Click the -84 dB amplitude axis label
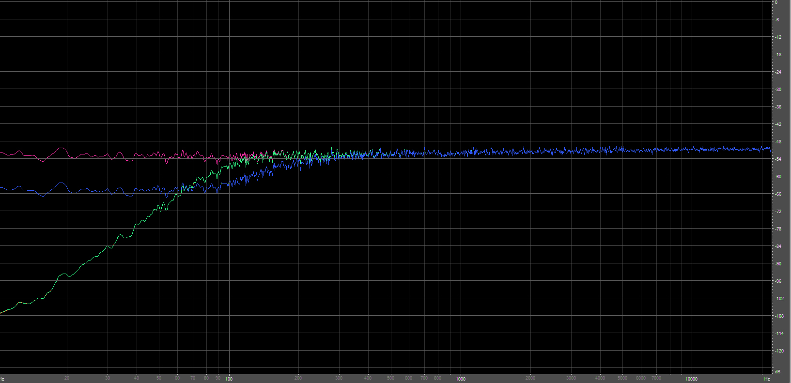 point(777,246)
